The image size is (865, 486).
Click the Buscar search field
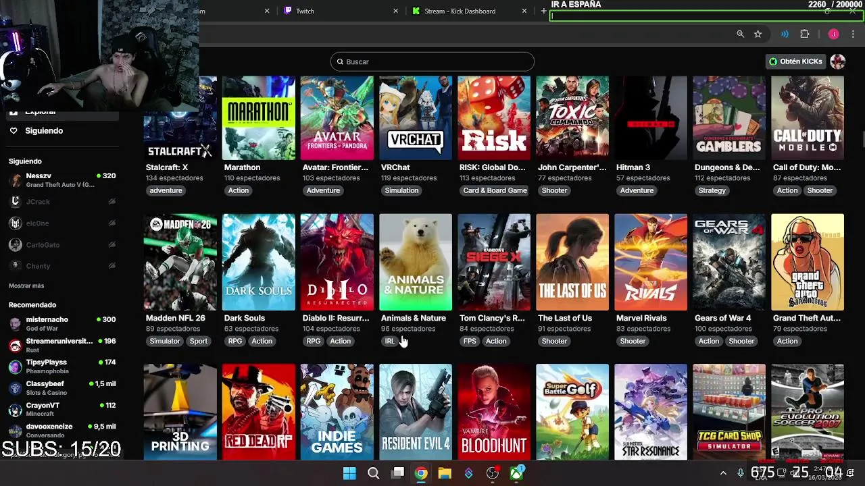click(x=432, y=61)
